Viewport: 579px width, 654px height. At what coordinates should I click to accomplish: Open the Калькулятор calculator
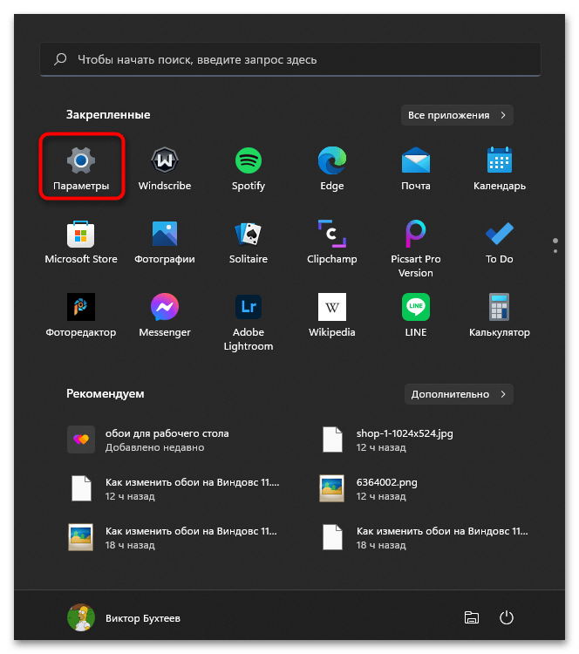500,316
